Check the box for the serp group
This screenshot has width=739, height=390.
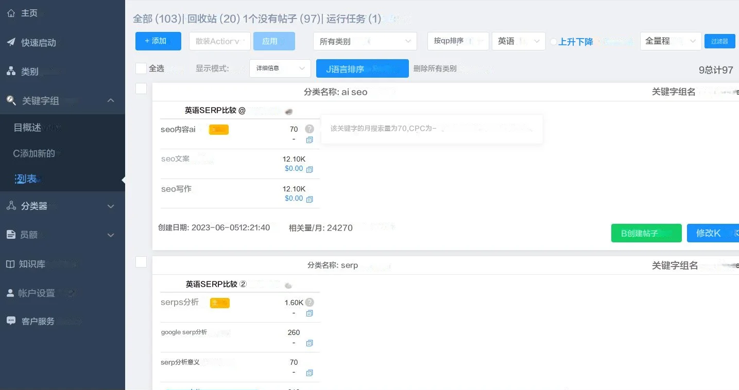141,262
